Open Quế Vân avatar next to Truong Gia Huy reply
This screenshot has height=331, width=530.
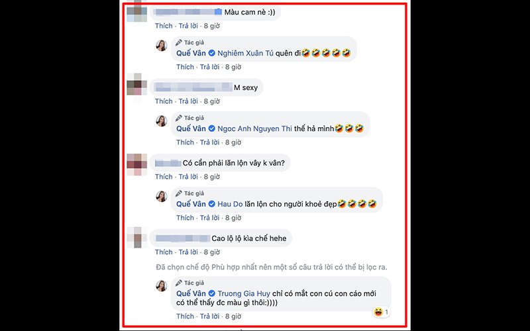coord(162,286)
